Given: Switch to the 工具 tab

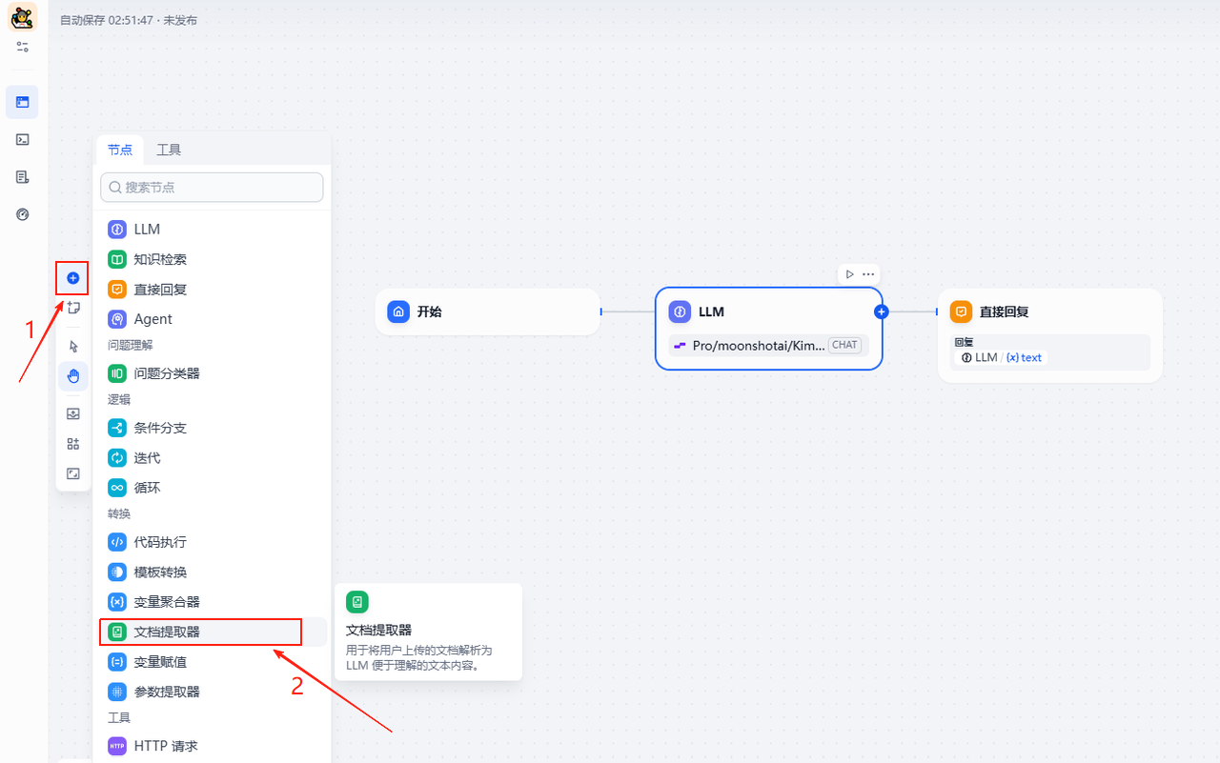Looking at the screenshot, I should (169, 150).
